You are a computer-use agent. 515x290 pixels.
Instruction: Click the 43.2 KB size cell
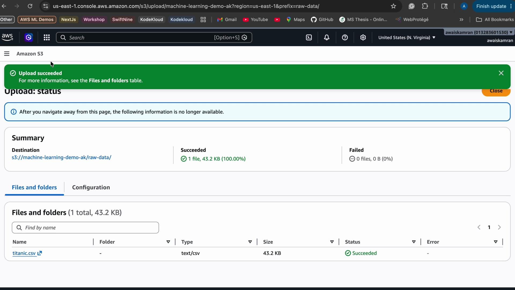272,253
